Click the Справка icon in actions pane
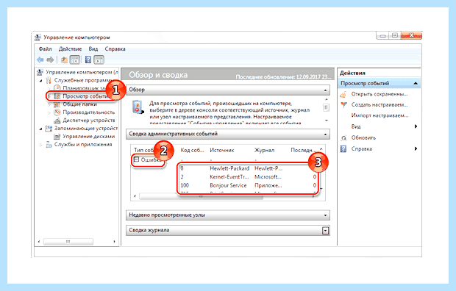The height and width of the screenshot is (291, 456). coord(343,149)
